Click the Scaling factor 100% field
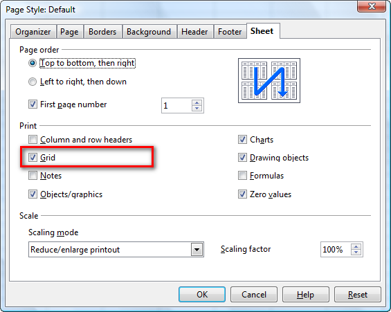Viewport: 391px width, 312px height. click(336, 250)
